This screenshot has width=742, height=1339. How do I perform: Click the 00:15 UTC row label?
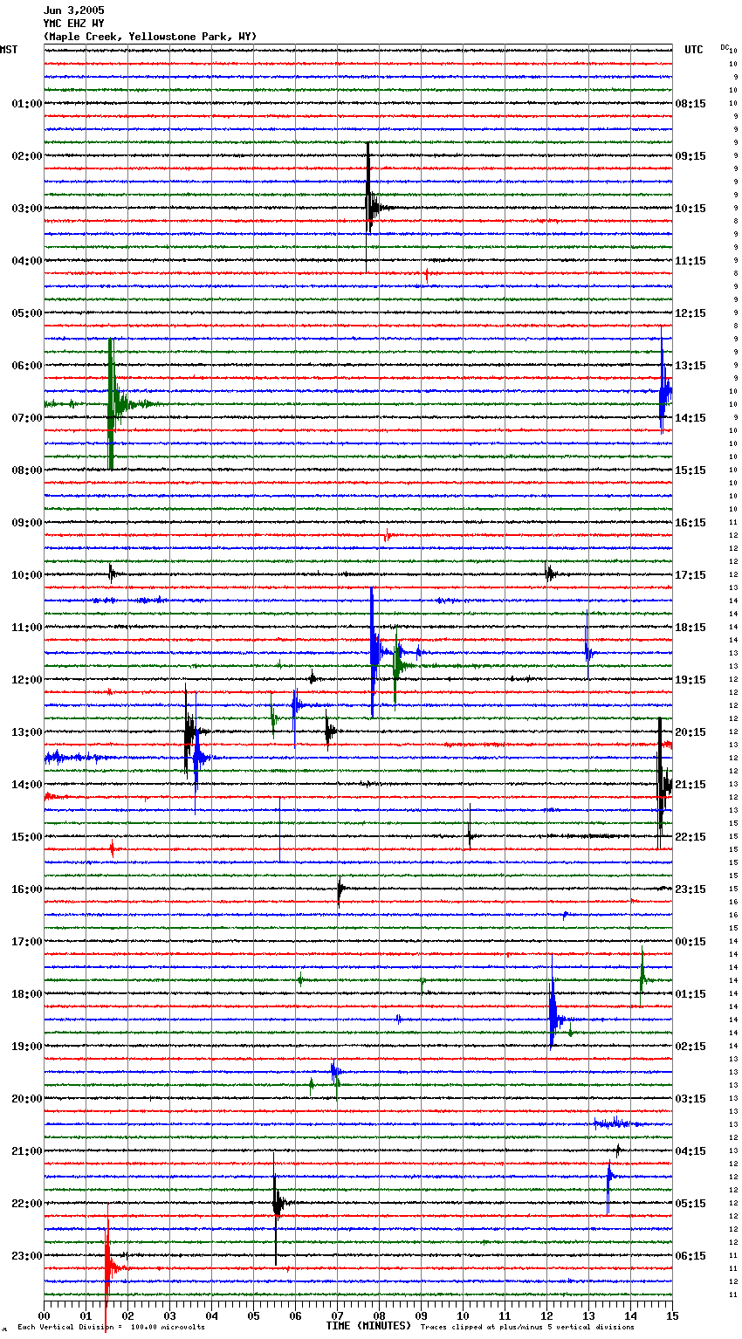click(690, 942)
